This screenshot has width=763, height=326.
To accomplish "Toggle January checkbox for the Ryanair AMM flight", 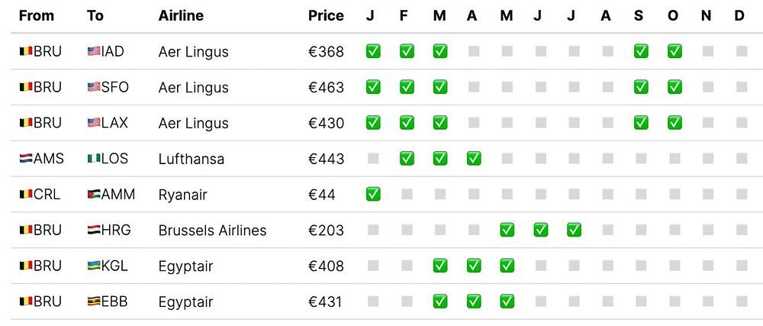I will (373, 194).
